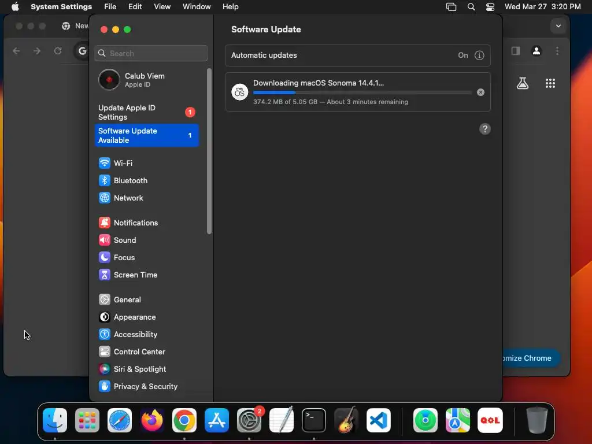Open the System Settings menu
Screen dimensions: 592x444
coord(61,7)
